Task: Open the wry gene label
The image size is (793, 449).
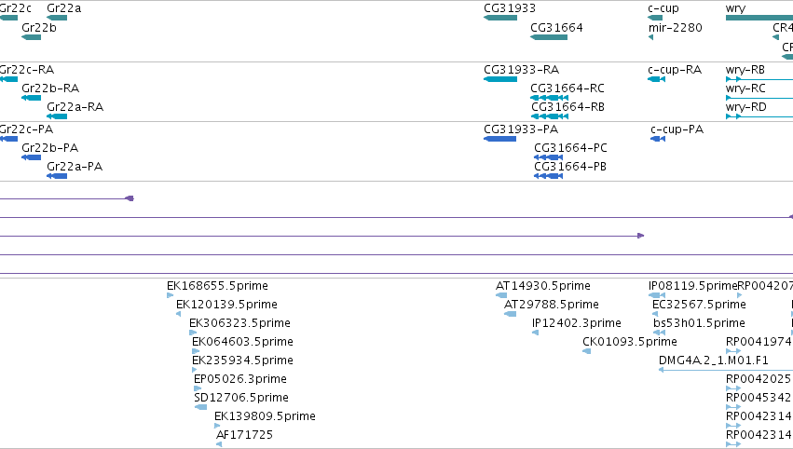Action: [x=735, y=8]
